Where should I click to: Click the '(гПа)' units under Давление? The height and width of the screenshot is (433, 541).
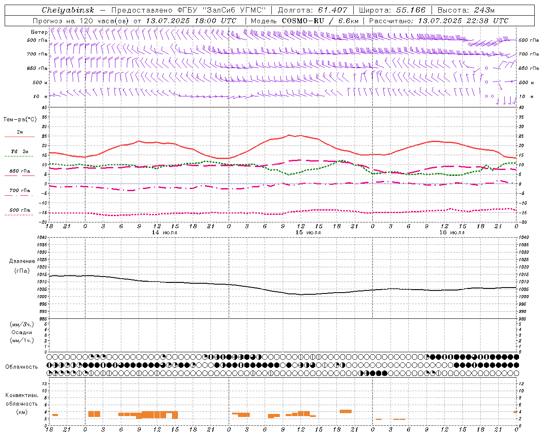[x=22, y=271]
